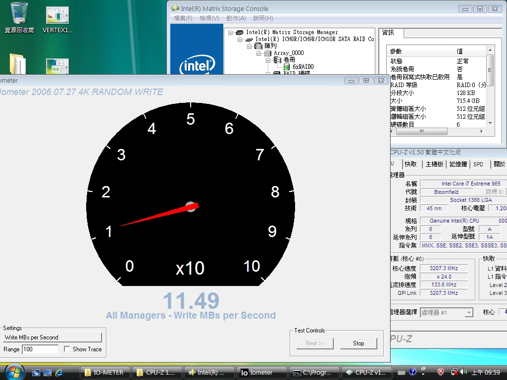The width and height of the screenshot is (507, 380).
Task: Click the Stop button in Test Controls
Action: 358,343
